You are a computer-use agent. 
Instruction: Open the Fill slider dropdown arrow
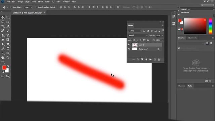[163, 40]
